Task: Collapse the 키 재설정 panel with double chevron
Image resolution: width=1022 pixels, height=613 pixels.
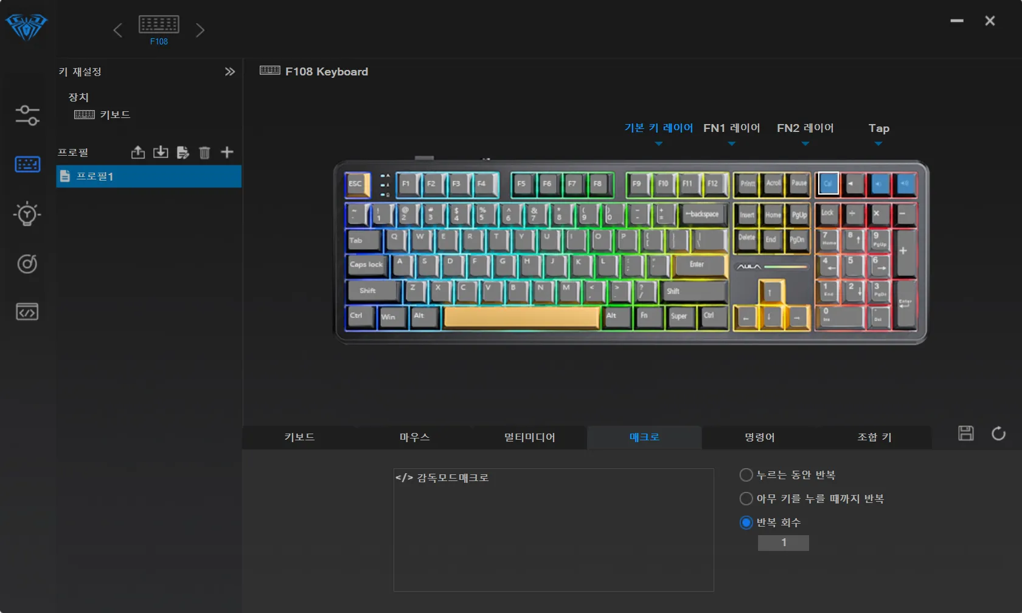Action: click(x=229, y=72)
